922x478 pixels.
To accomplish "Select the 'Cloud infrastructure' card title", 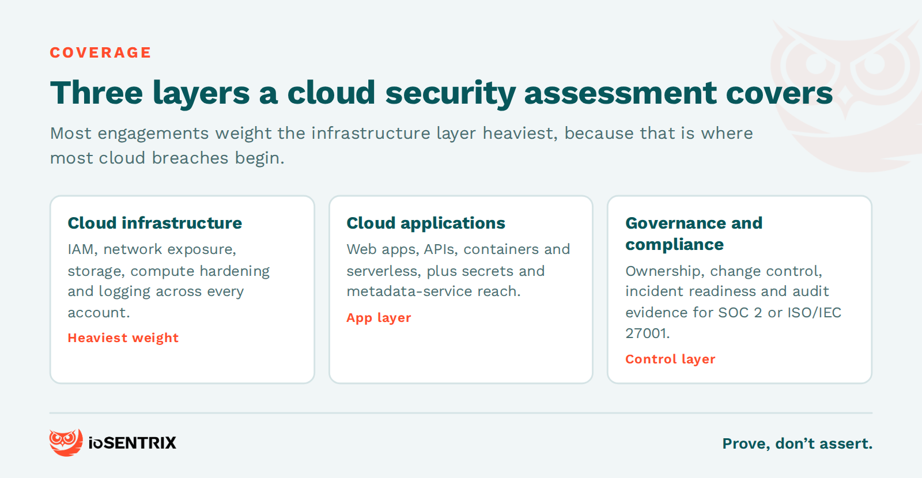I will (155, 223).
